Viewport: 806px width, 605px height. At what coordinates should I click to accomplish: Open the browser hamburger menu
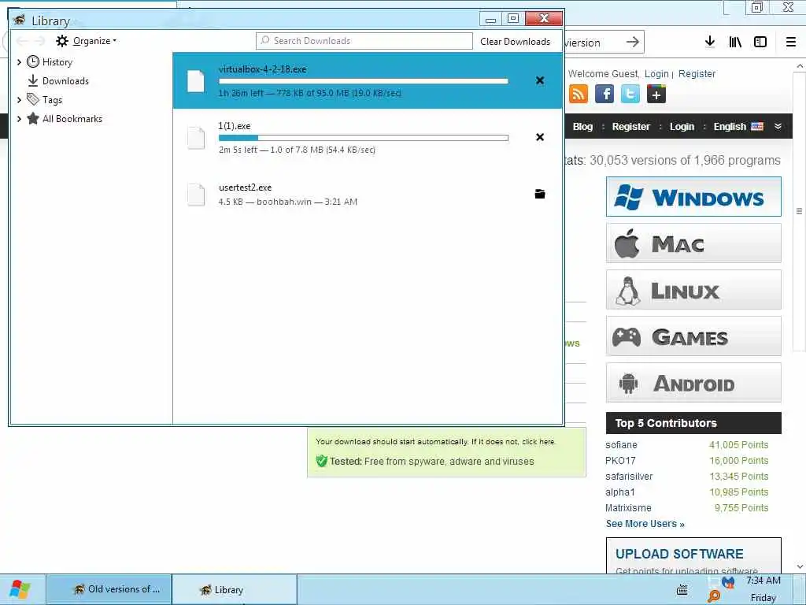[x=791, y=42]
